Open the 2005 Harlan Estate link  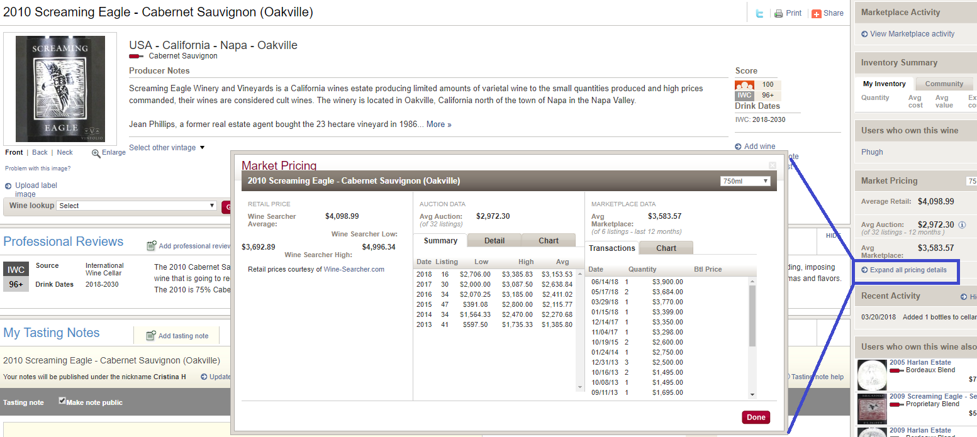click(x=920, y=362)
